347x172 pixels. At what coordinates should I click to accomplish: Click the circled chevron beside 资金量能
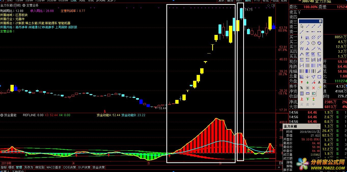click(x=2, y=115)
